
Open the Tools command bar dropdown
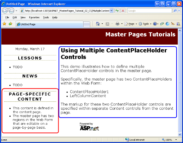(145, 24)
